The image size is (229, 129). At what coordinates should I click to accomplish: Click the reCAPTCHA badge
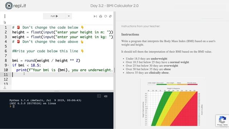click(x=222, y=120)
